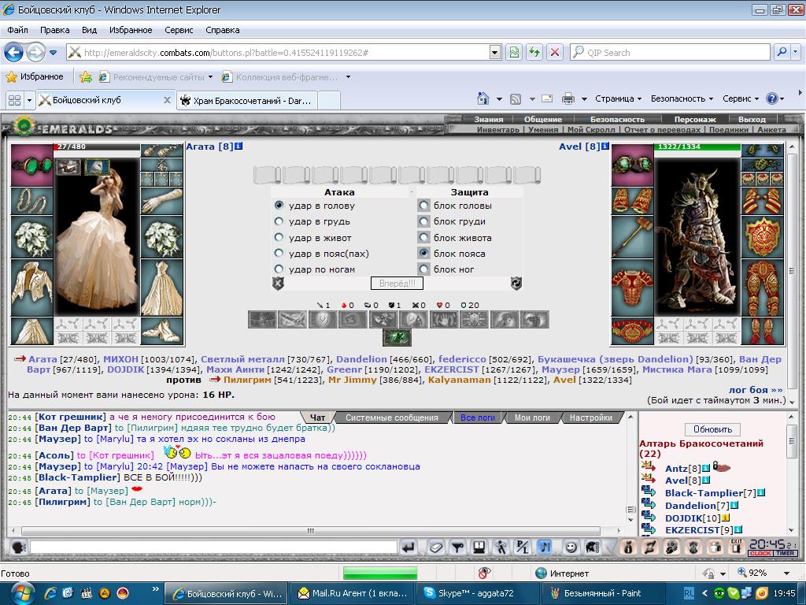
Task: Expand the address bar URL dropdown
Action: tap(495, 52)
